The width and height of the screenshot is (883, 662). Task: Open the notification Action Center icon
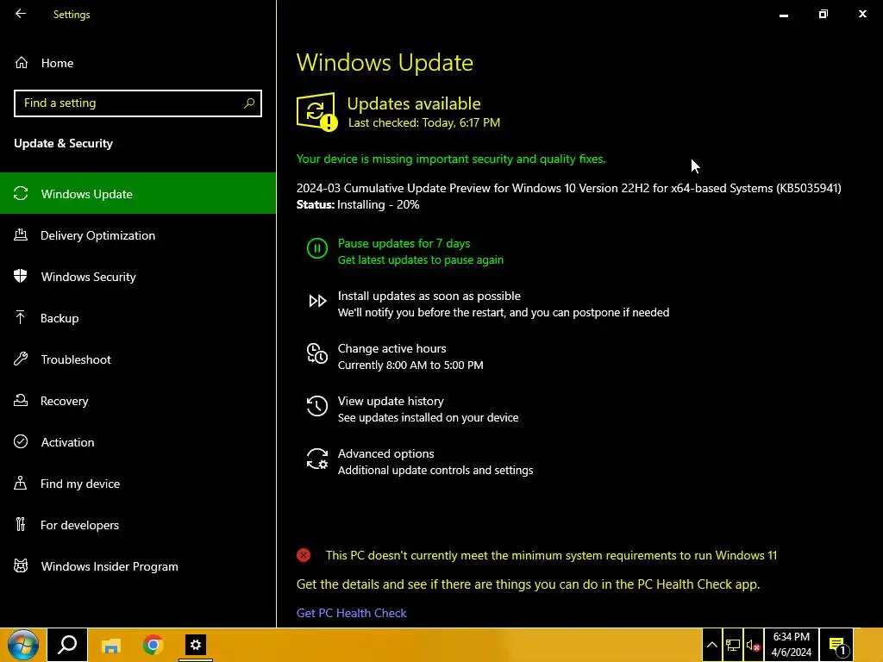tap(837, 645)
